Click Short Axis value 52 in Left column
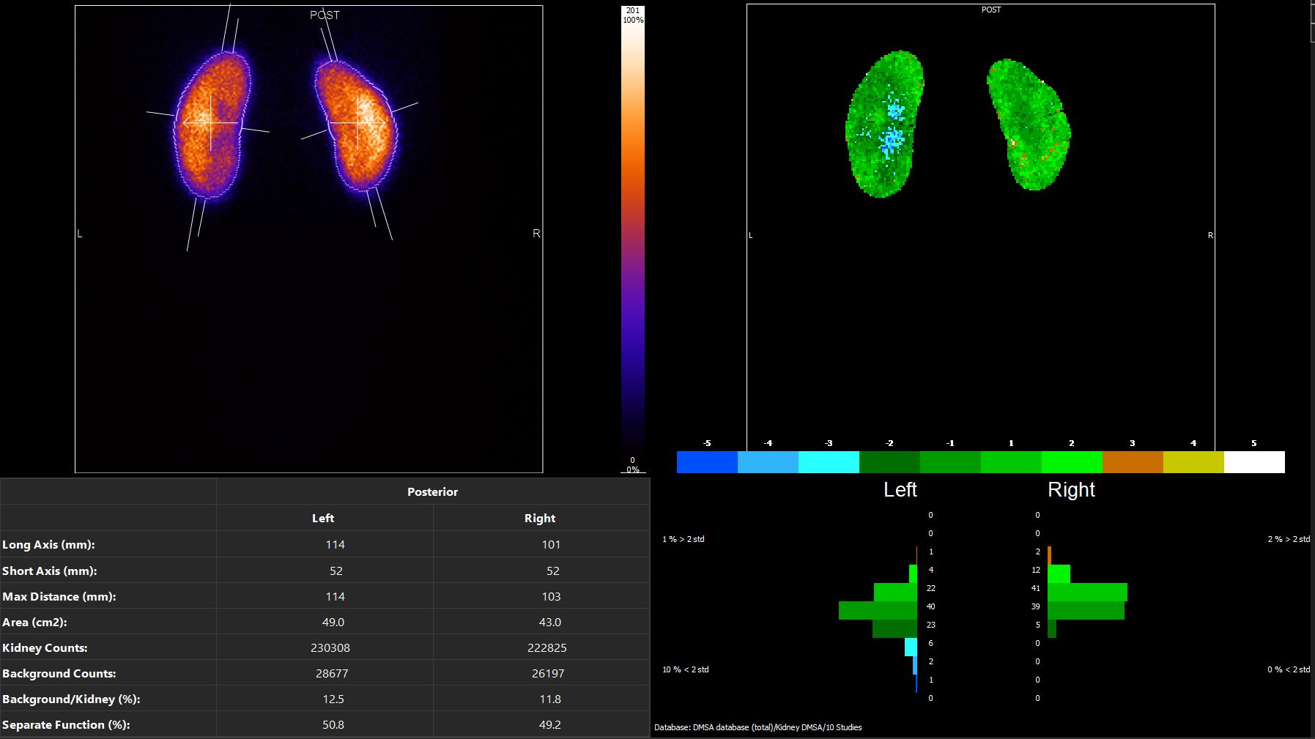 336,571
